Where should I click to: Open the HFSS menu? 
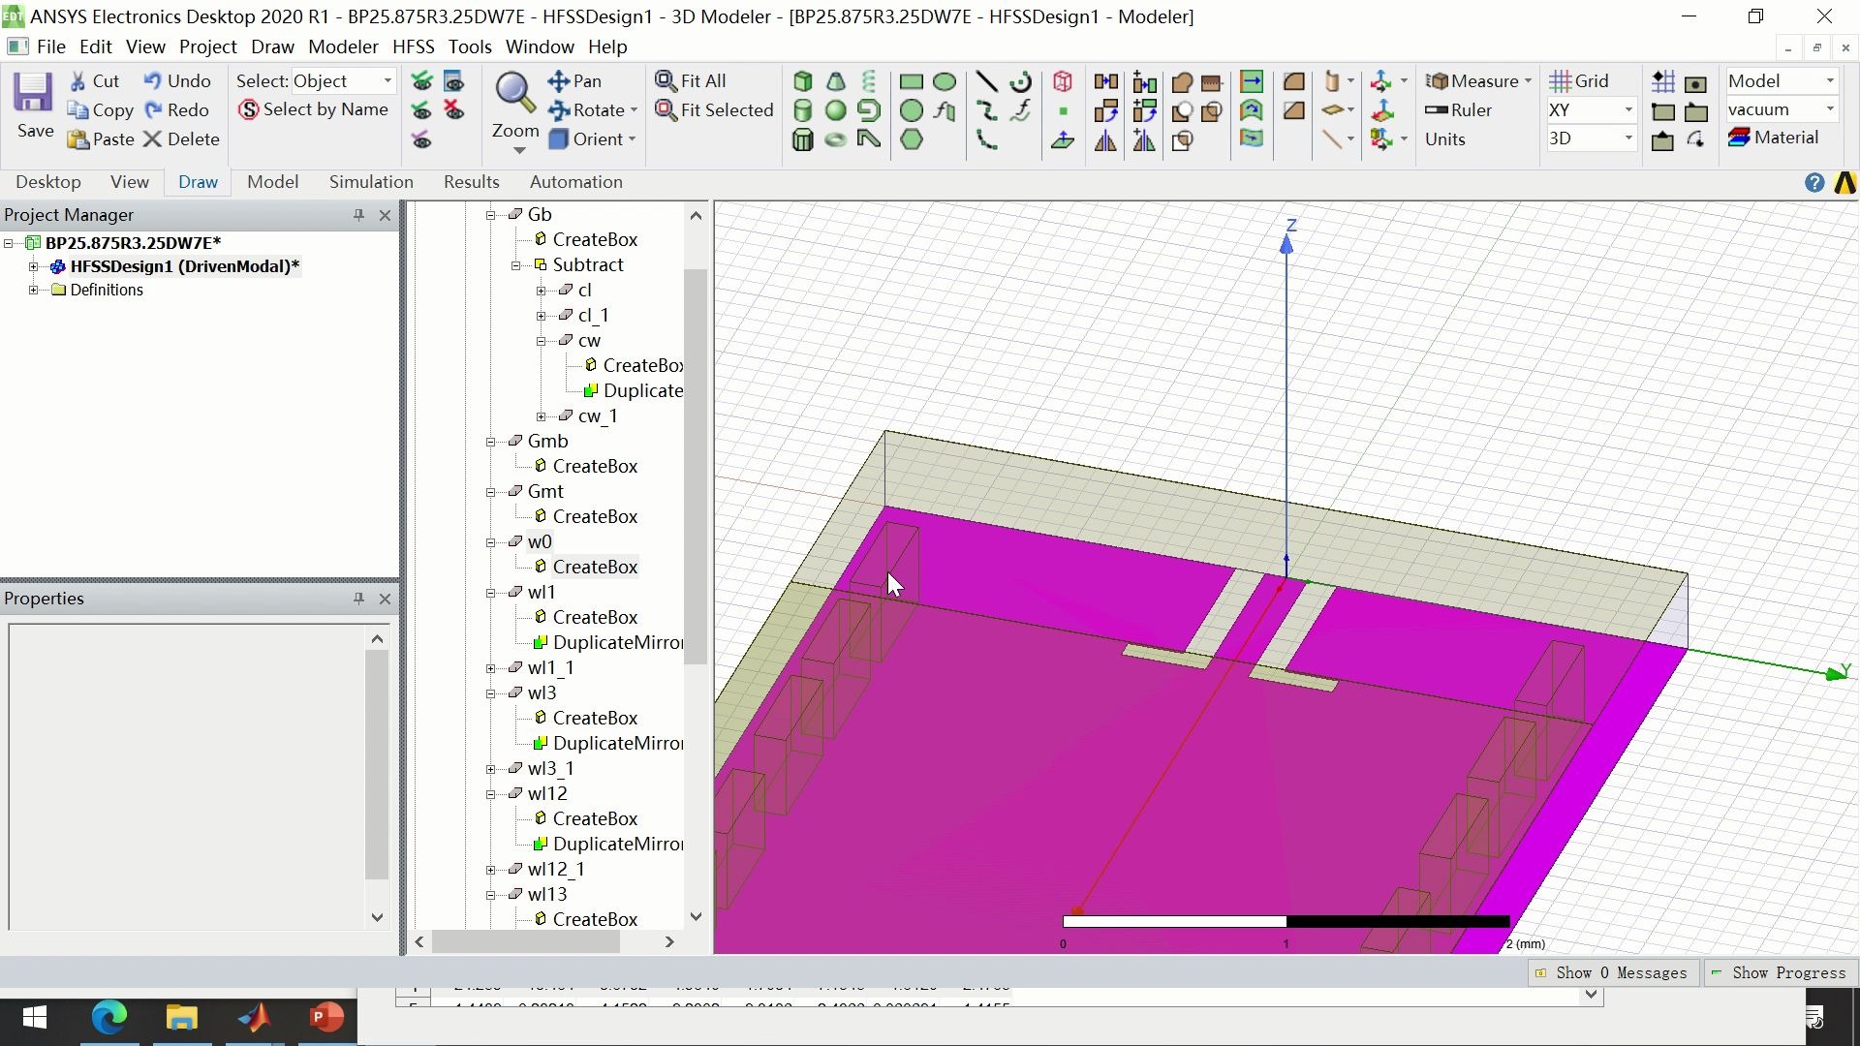coord(413,46)
